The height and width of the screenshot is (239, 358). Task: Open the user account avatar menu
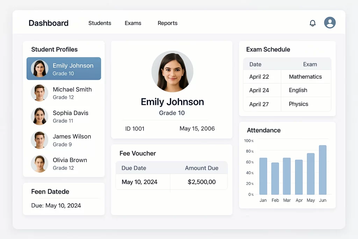click(x=330, y=23)
